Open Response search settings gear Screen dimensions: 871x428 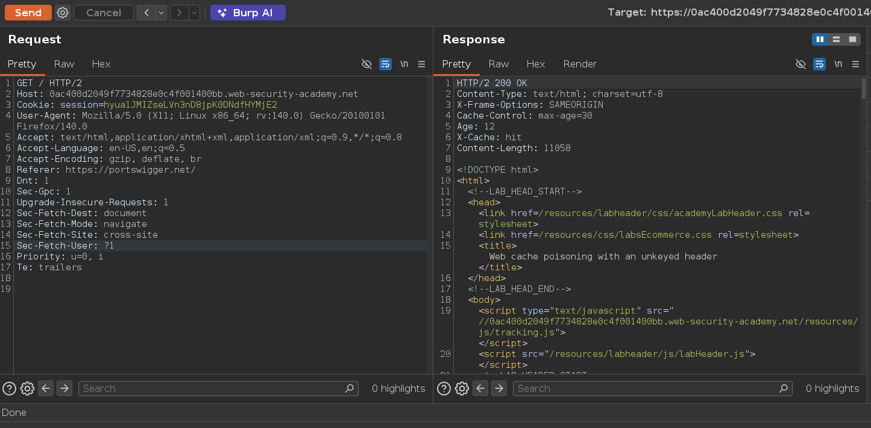click(462, 388)
